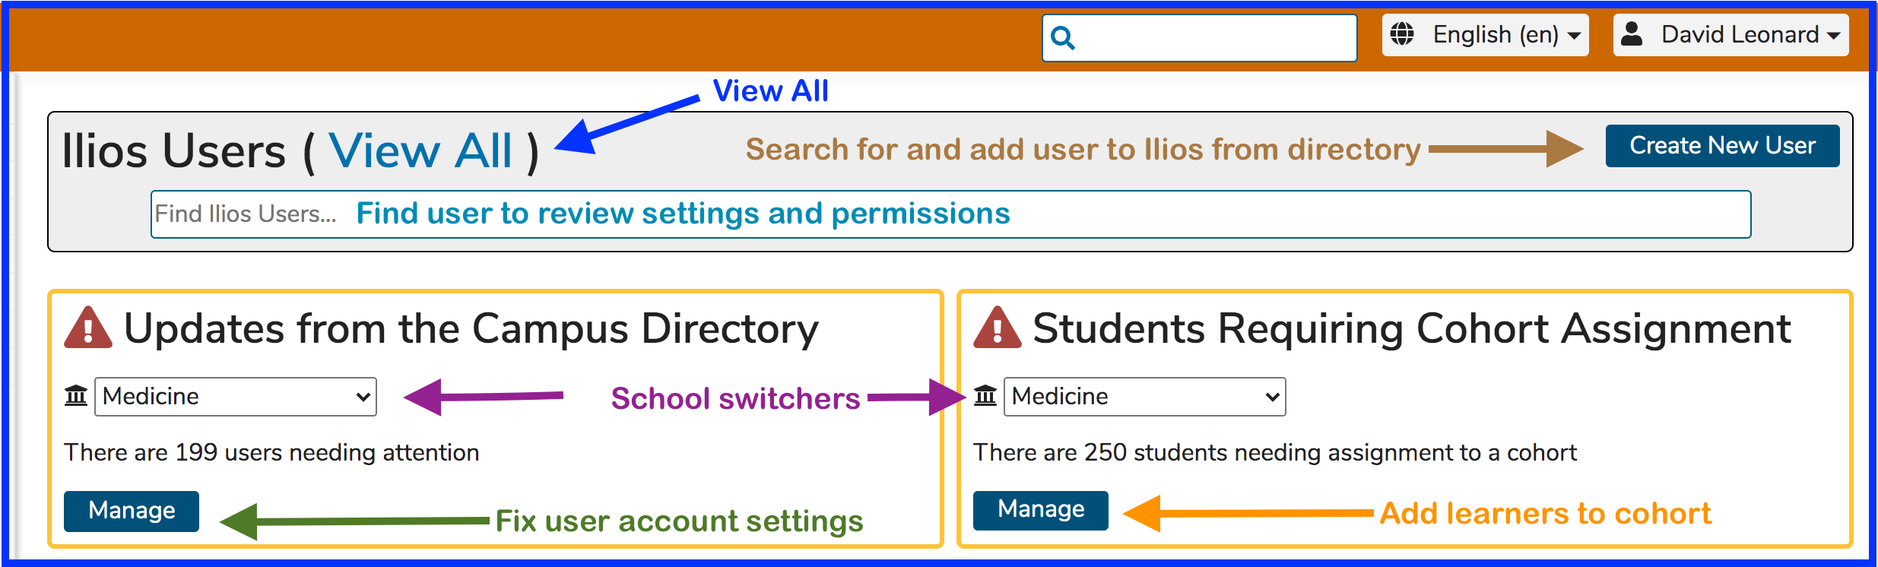Click the Campus Directory warning triangle icon
This screenshot has width=1878, height=567.
click(x=88, y=328)
